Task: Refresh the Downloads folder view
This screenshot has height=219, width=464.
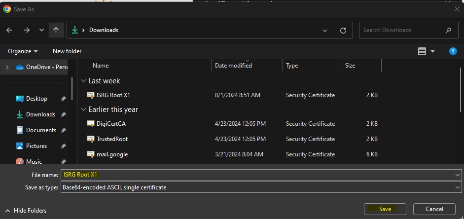Action: (x=343, y=30)
